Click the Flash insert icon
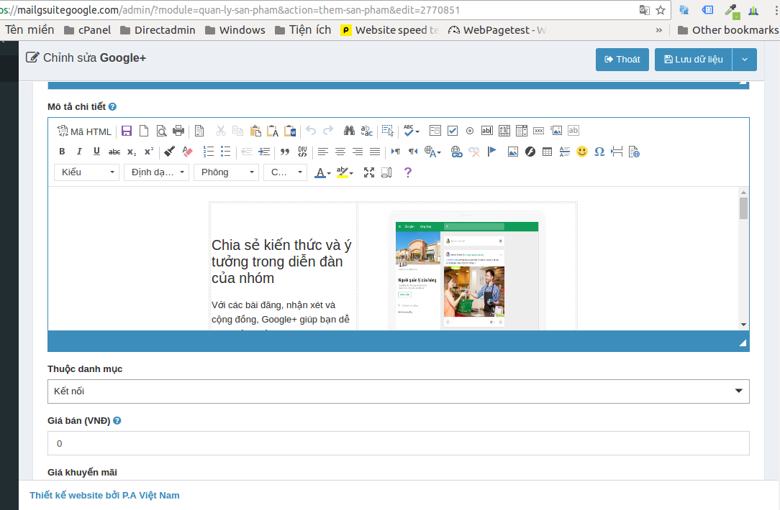Viewport: 780px width, 510px height. pyautogui.click(x=530, y=152)
